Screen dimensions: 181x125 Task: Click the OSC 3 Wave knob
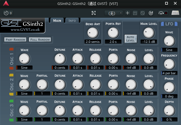point(24,111)
